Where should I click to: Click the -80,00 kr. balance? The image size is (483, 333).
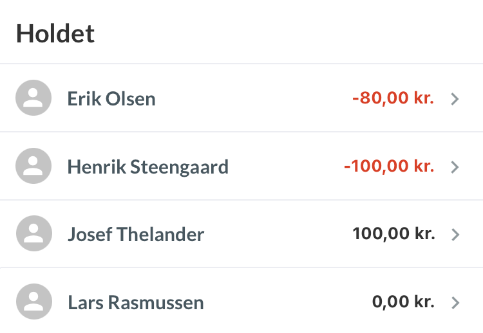point(393,98)
